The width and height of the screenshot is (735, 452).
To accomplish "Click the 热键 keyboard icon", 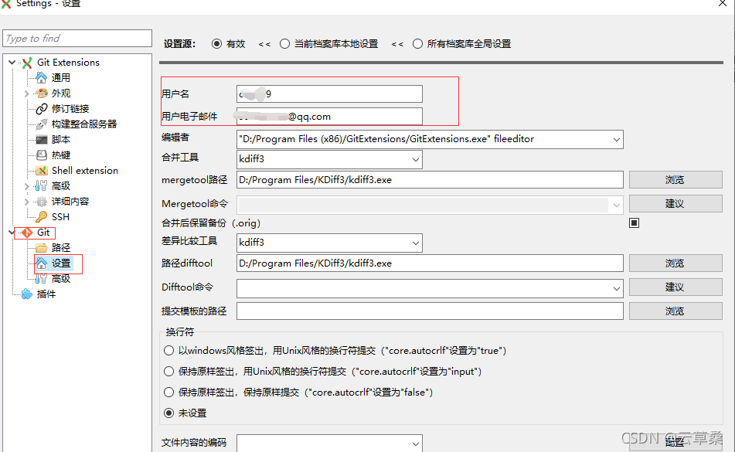I will [x=42, y=155].
